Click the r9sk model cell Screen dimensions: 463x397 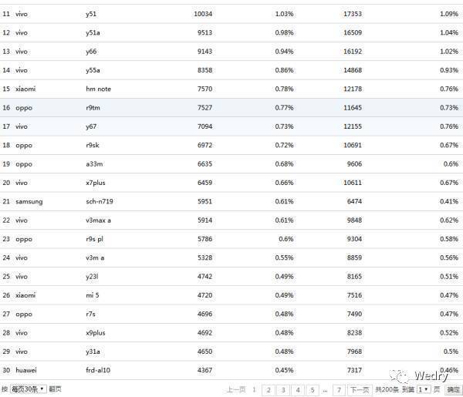[93, 145]
